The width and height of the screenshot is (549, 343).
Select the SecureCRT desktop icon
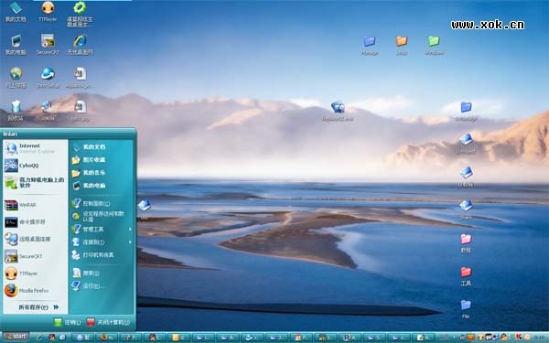click(x=48, y=45)
